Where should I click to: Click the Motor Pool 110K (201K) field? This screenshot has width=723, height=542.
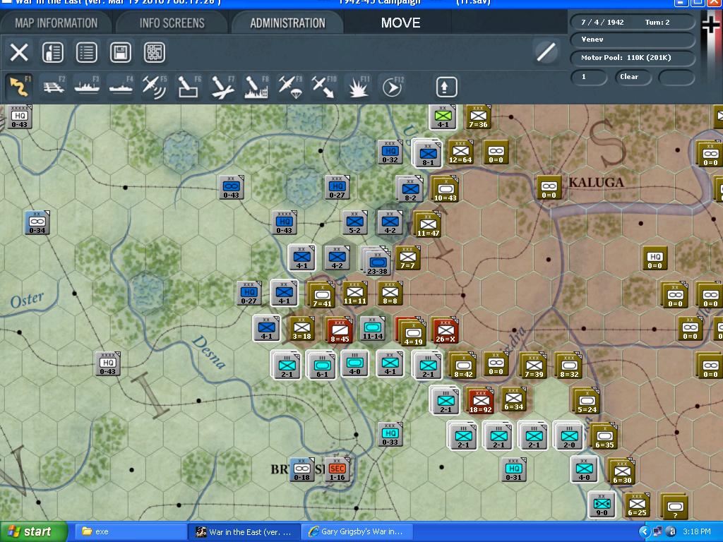point(632,58)
